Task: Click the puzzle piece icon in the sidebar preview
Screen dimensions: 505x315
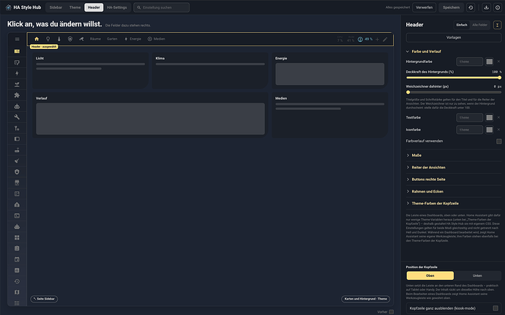Action: point(17,95)
